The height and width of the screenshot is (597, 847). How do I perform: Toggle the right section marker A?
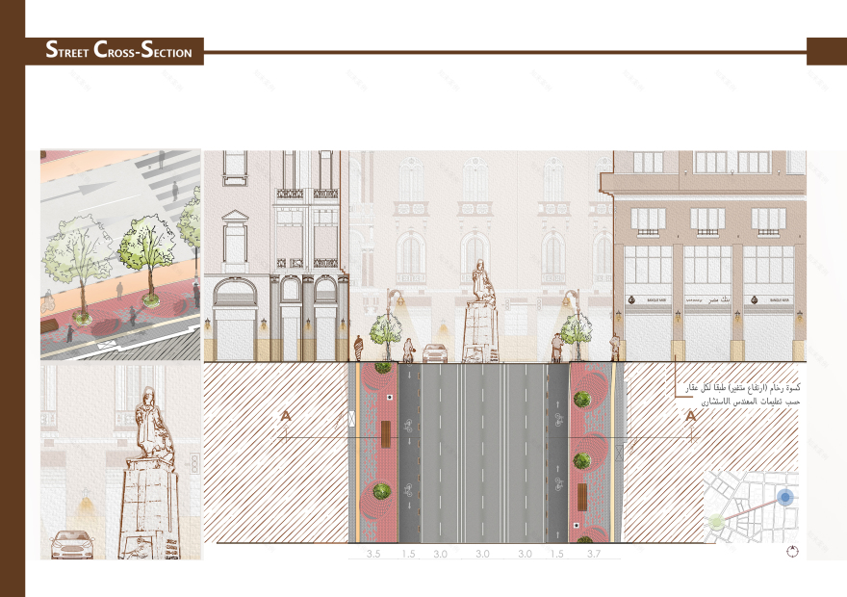[690, 416]
